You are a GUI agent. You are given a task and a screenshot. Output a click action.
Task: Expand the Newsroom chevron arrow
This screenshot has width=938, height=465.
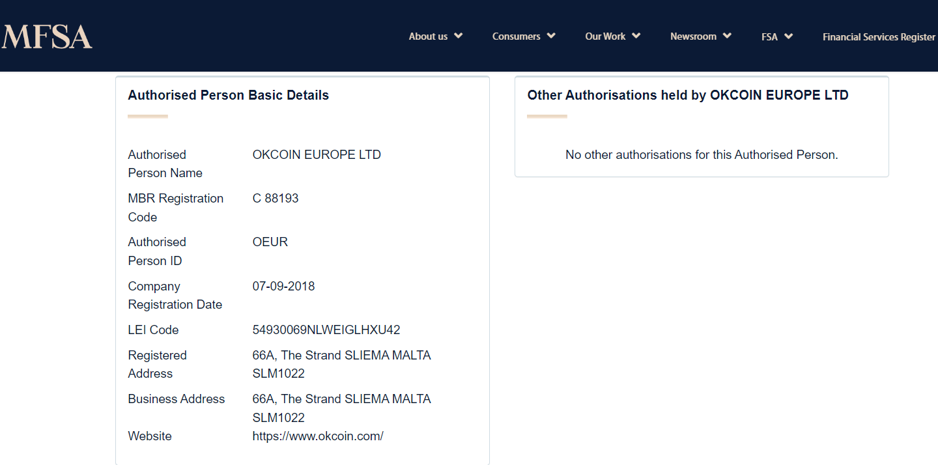(727, 36)
